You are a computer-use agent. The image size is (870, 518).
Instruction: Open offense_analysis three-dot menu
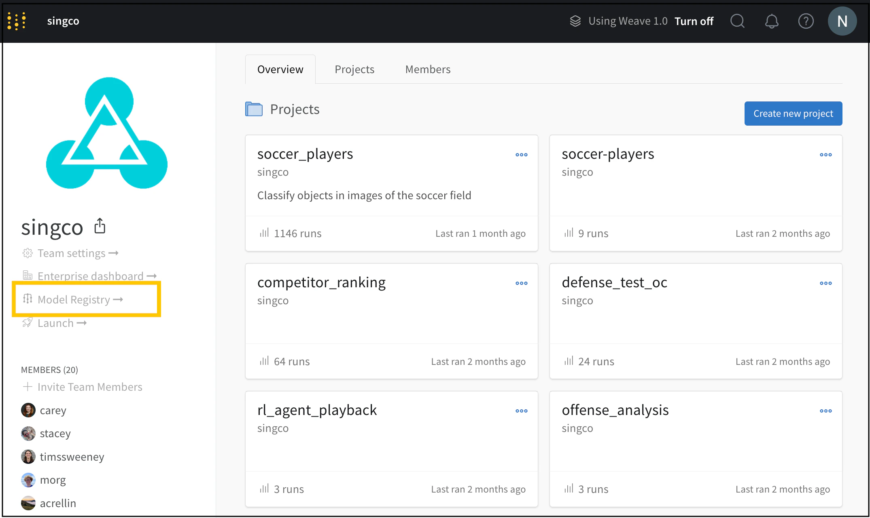click(825, 411)
